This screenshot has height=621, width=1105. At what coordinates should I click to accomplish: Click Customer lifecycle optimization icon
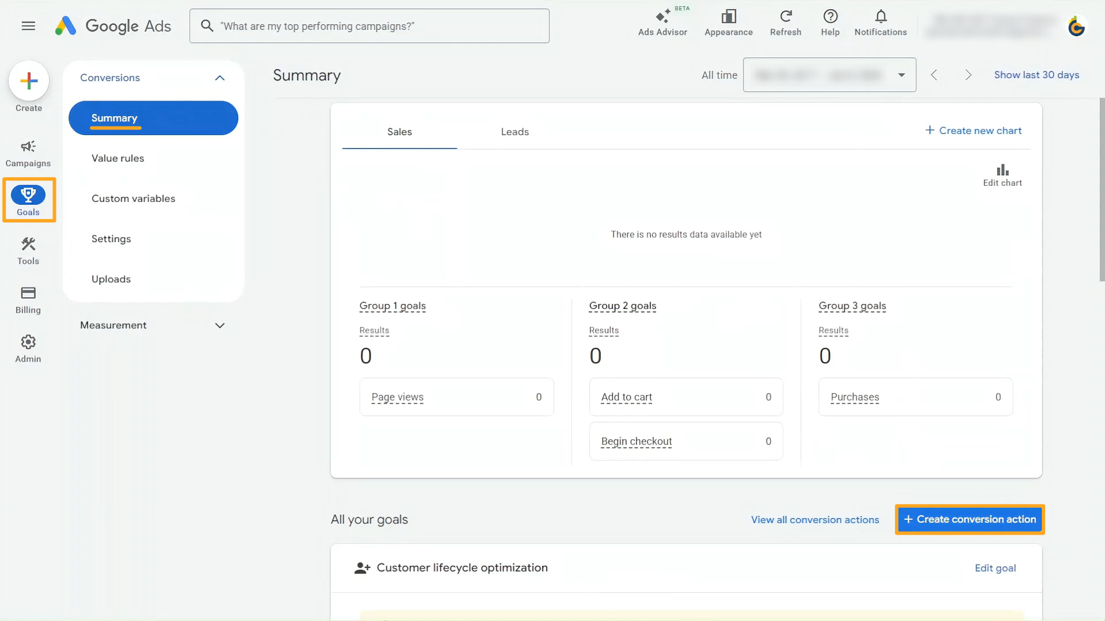point(362,568)
